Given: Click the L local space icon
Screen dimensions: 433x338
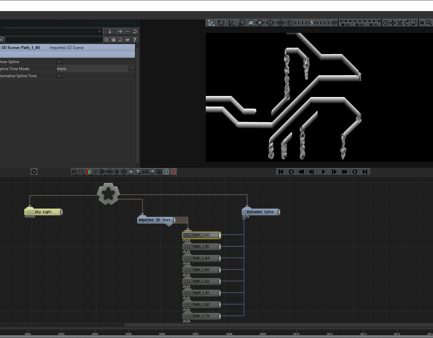Looking at the screenshot, I should point(270,23).
